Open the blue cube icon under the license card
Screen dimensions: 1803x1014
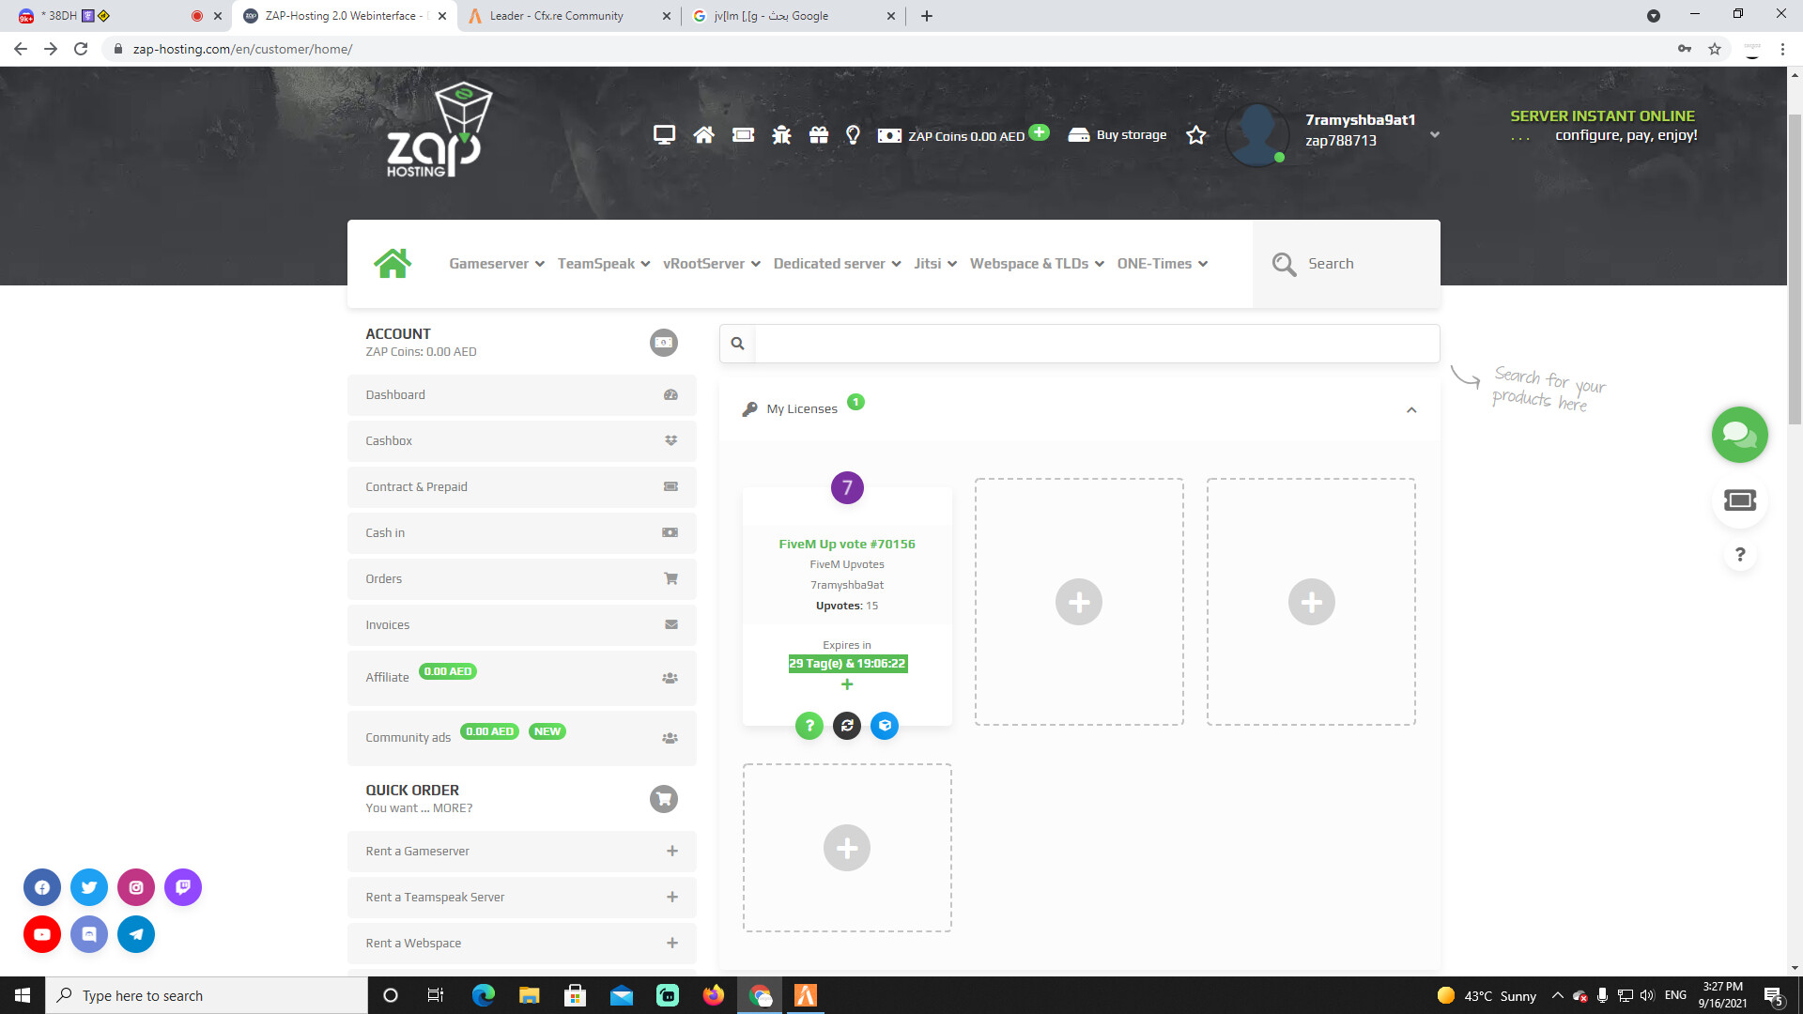(x=884, y=725)
